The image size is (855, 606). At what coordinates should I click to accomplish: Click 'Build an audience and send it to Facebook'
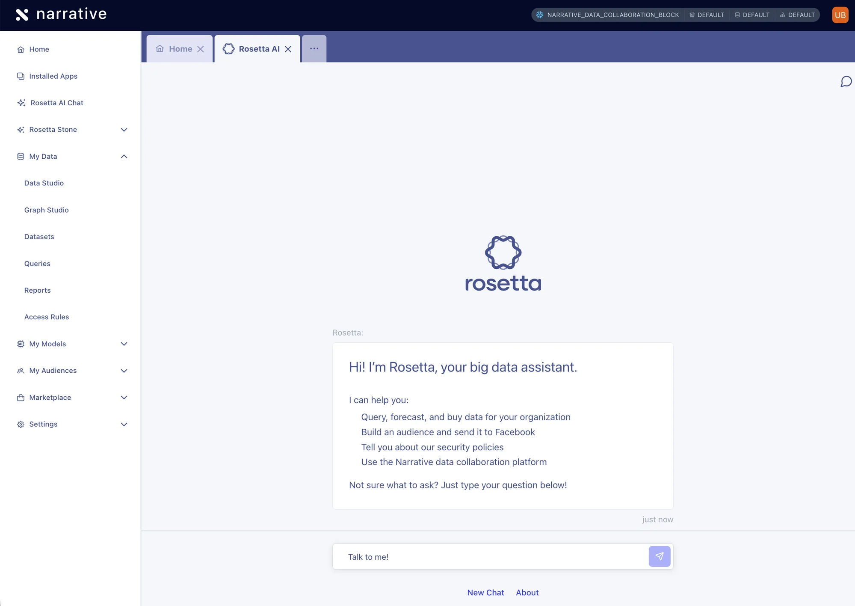coord(448,432)
